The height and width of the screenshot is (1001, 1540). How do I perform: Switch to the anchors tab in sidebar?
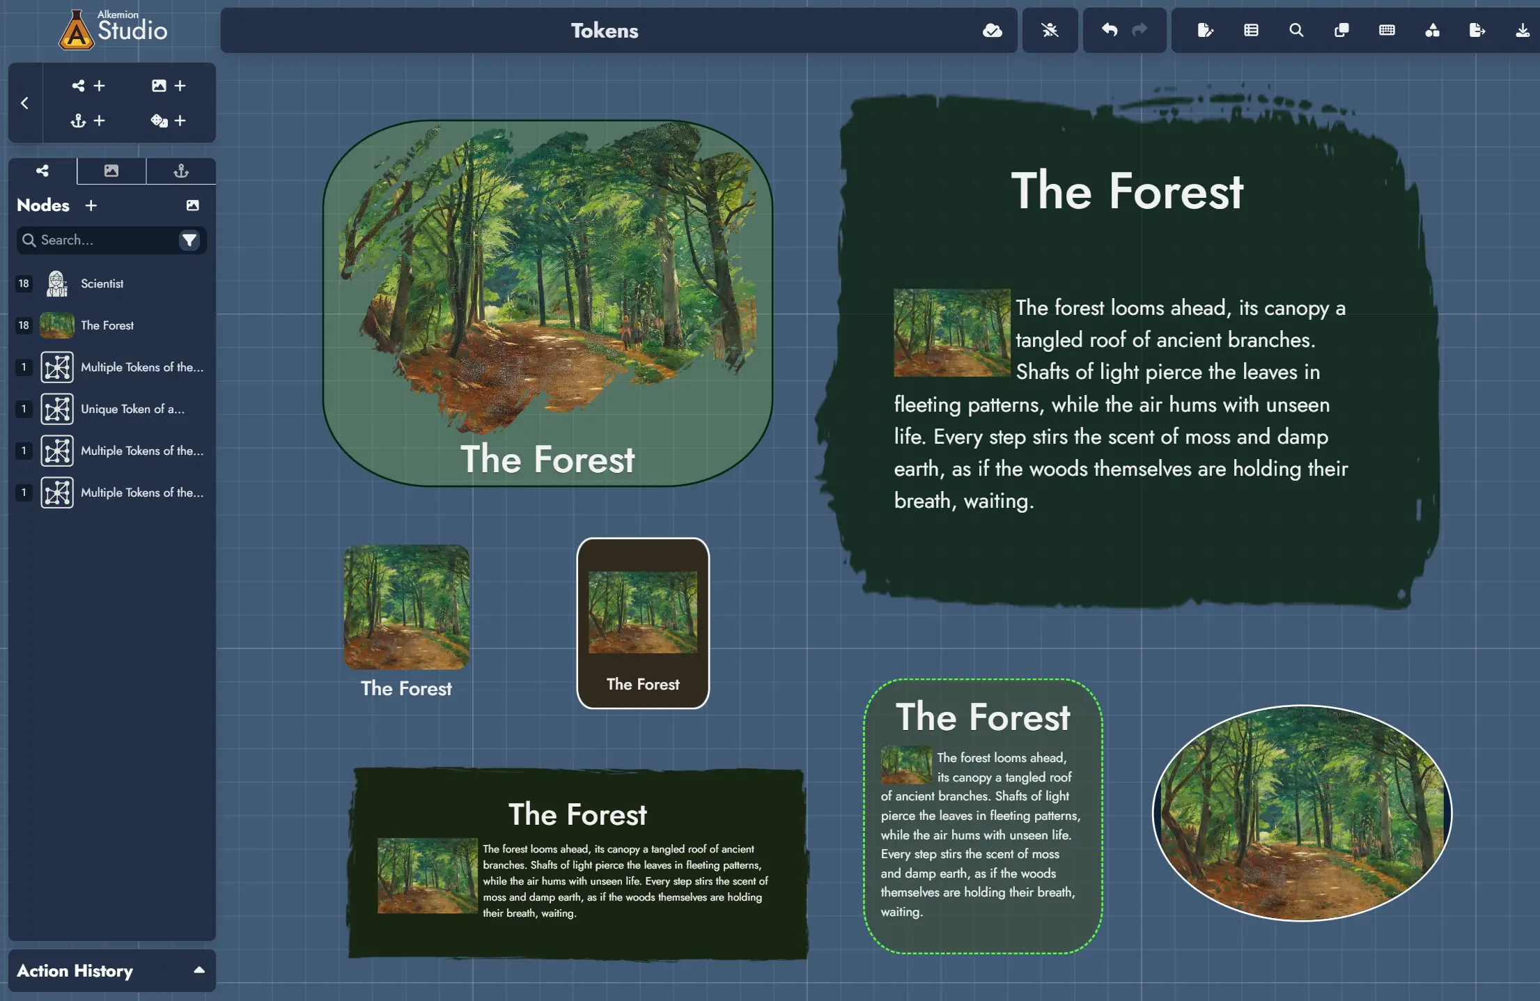pyautogui.click(x=181, y=171)
